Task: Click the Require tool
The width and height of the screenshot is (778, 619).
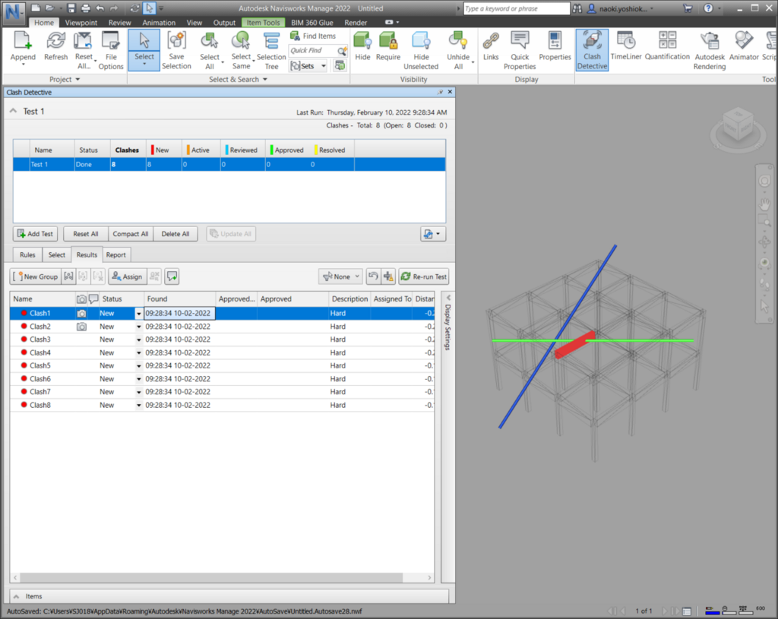Action: 388,46
